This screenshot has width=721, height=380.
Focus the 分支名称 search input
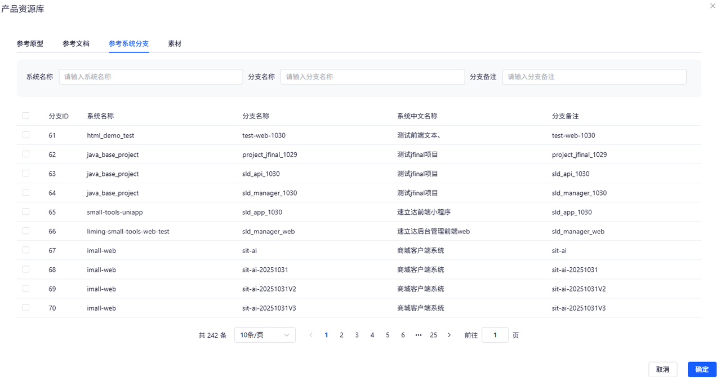coord(372,77)
